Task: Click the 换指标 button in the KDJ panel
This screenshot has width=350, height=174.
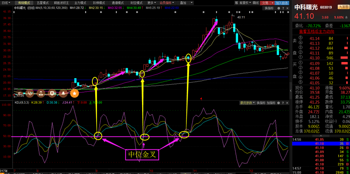Action: click(x=261, y=102)
